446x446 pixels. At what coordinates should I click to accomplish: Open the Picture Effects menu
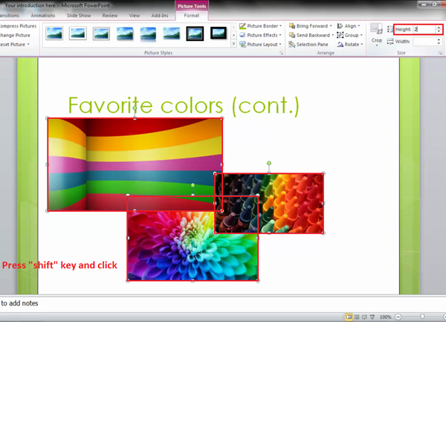(x=261, y=35)
